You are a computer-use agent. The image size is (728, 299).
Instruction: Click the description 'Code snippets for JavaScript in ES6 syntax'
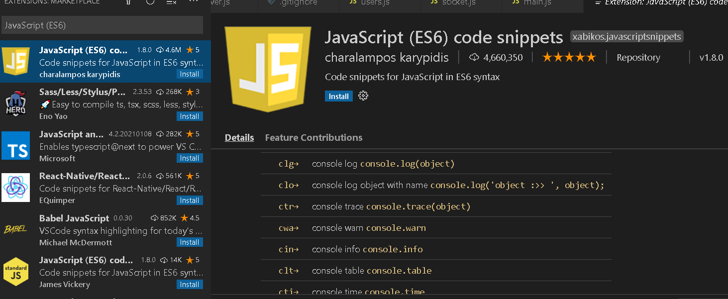[x=412, y=77]
